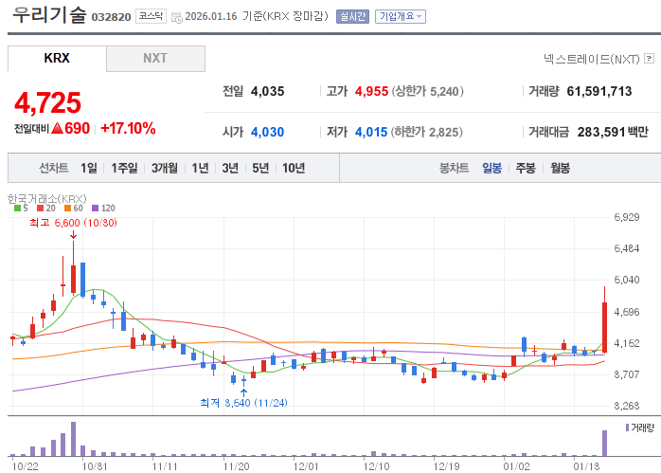Viewport: 661px width, 473px height.
Task: Switch to the NXT tab
Action: pos(155,58)
